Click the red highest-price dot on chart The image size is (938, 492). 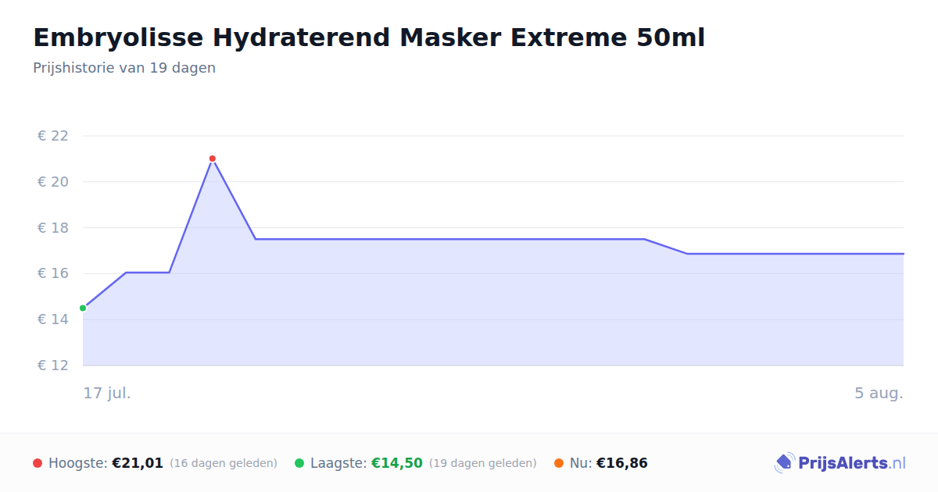pyautogui.click(x=212, y=159)
